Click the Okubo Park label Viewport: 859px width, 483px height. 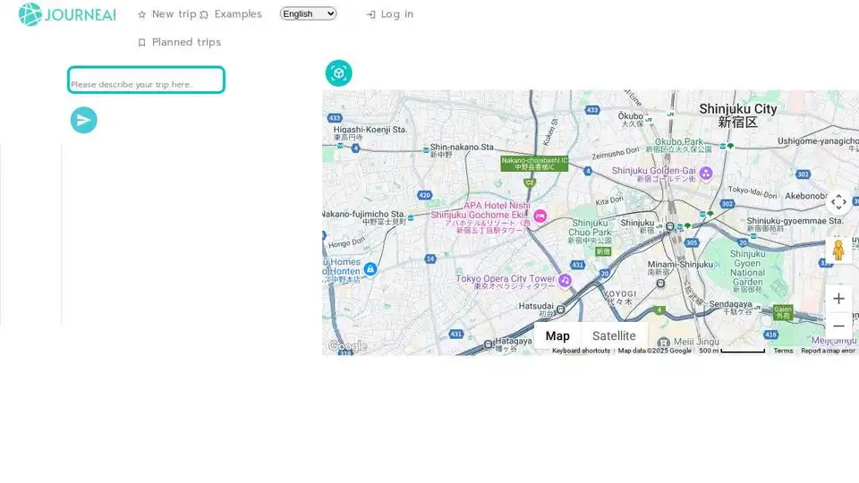tap(679, 145)
